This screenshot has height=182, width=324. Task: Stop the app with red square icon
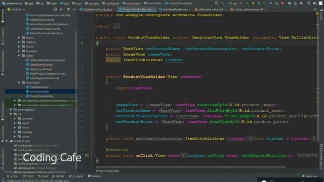point(282,4)
